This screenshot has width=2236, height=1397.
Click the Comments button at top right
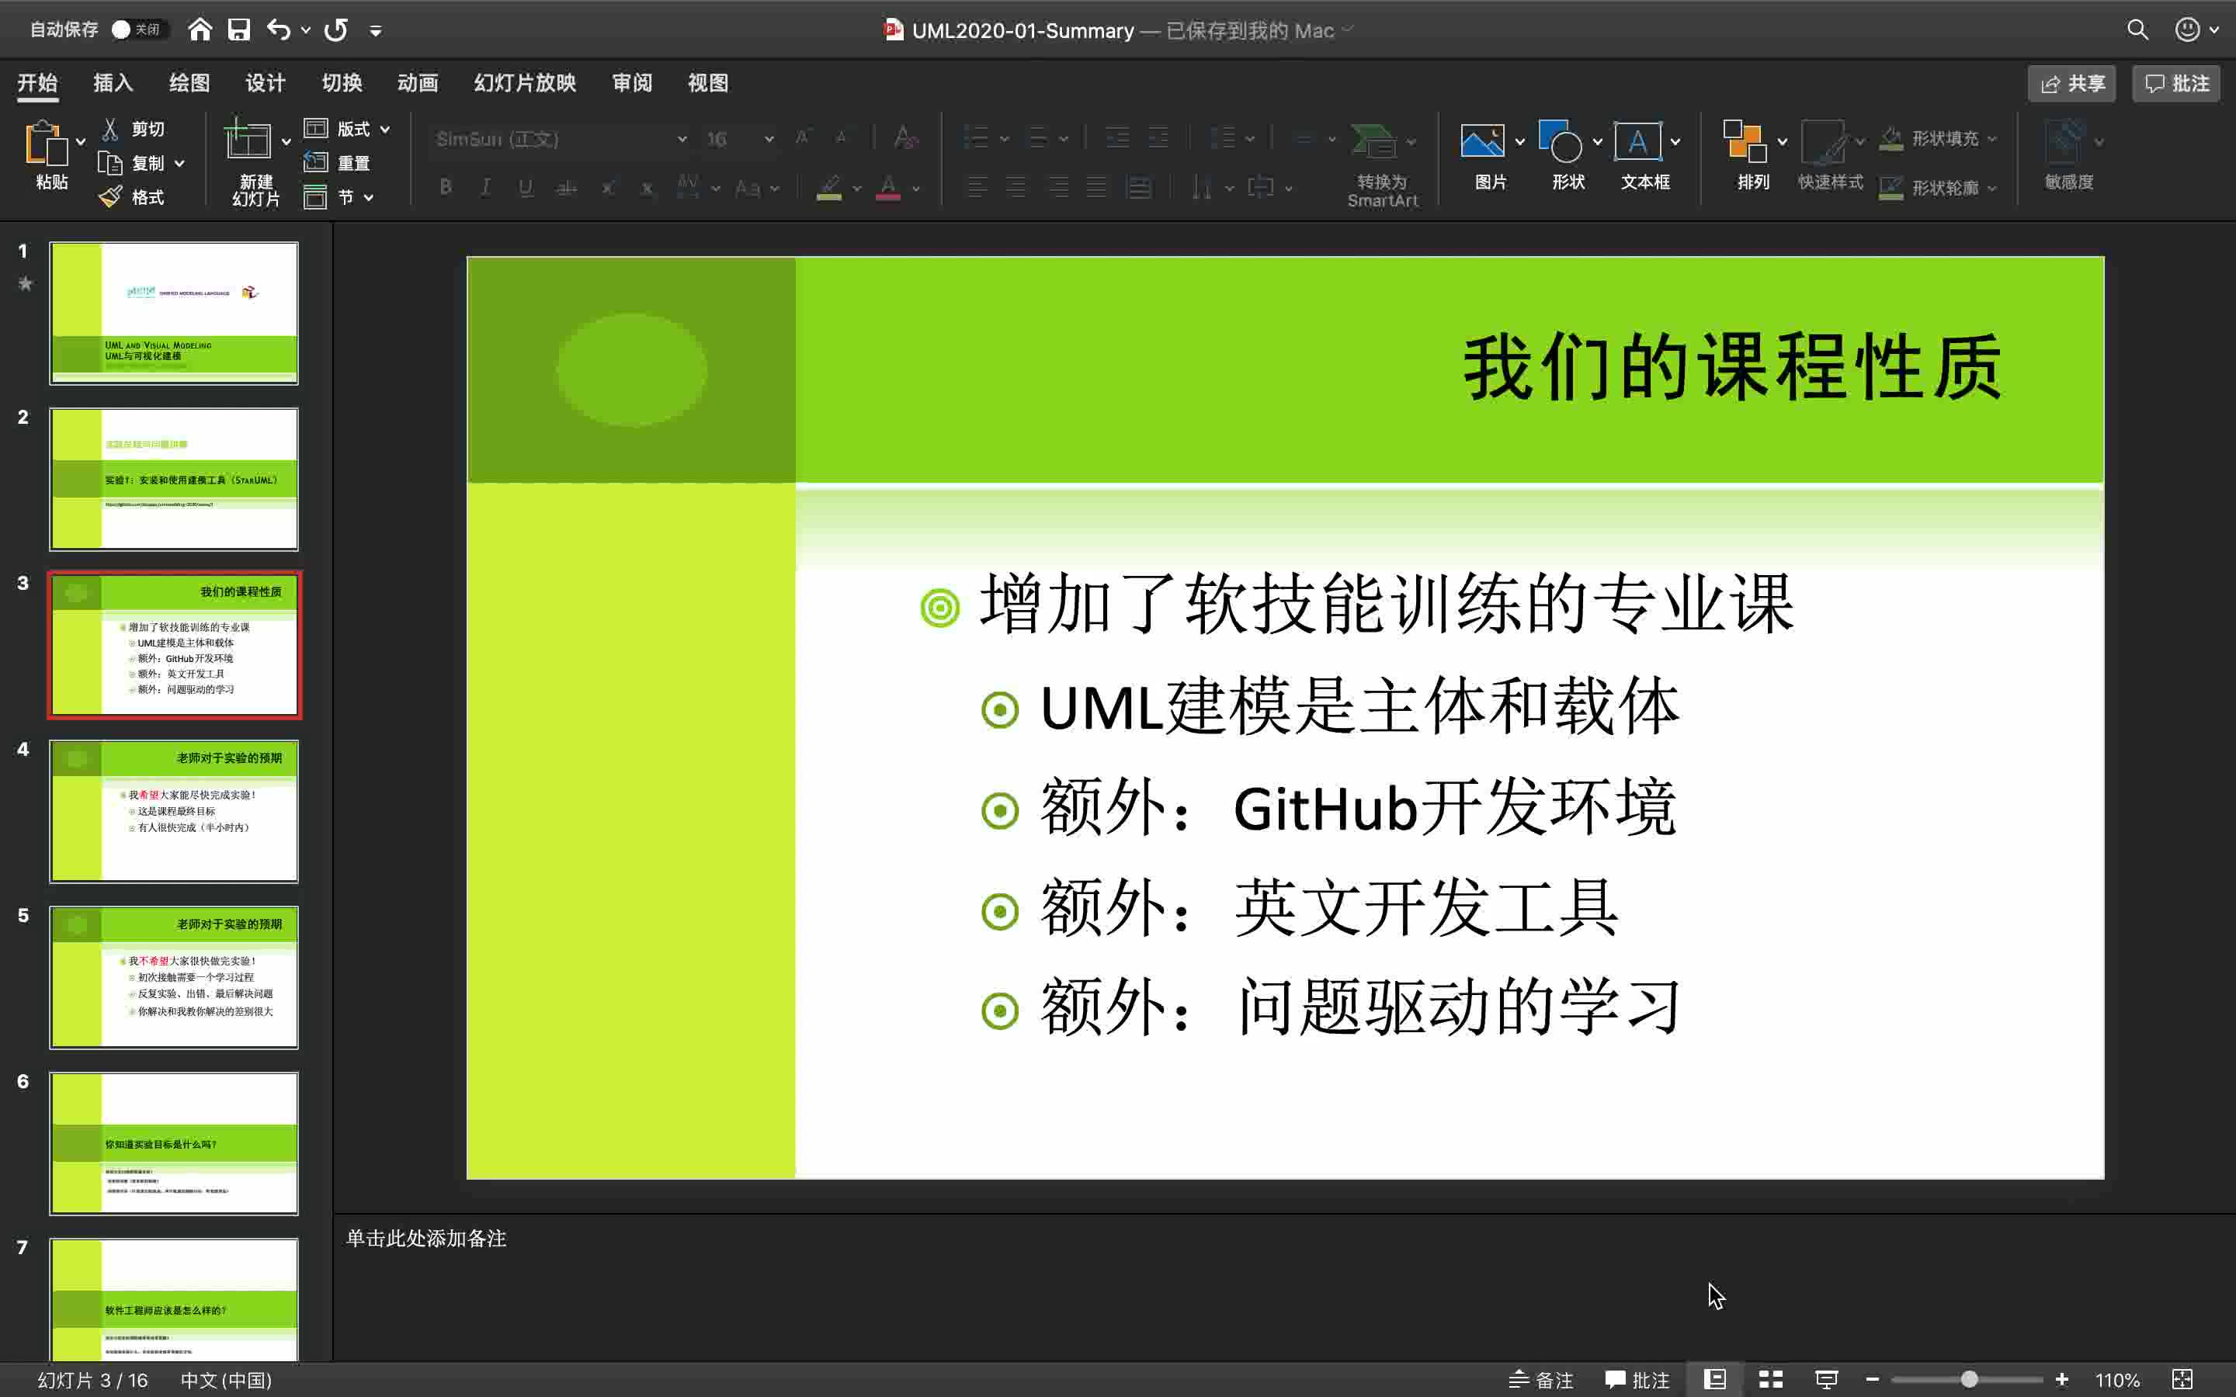tap(2176, 83)
